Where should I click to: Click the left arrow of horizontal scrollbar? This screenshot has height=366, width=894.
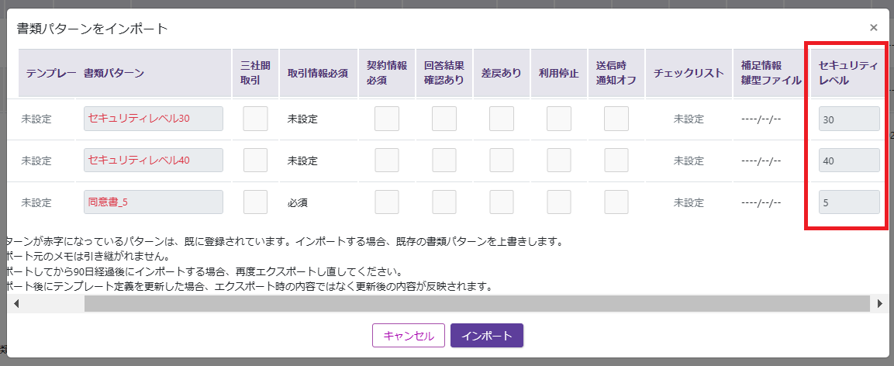(16, 304)
